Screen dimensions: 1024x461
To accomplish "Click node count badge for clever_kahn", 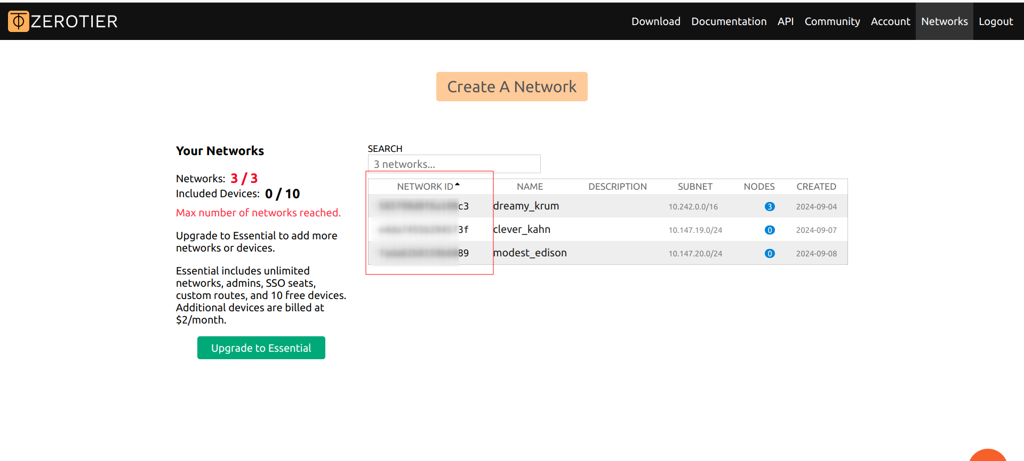I will click(x=770, y=230).
